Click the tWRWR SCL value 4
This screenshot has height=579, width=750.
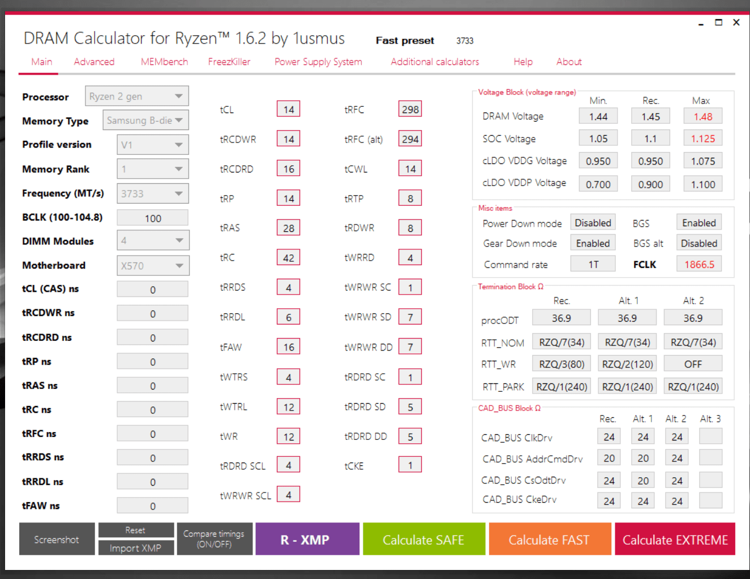(289, 495)
